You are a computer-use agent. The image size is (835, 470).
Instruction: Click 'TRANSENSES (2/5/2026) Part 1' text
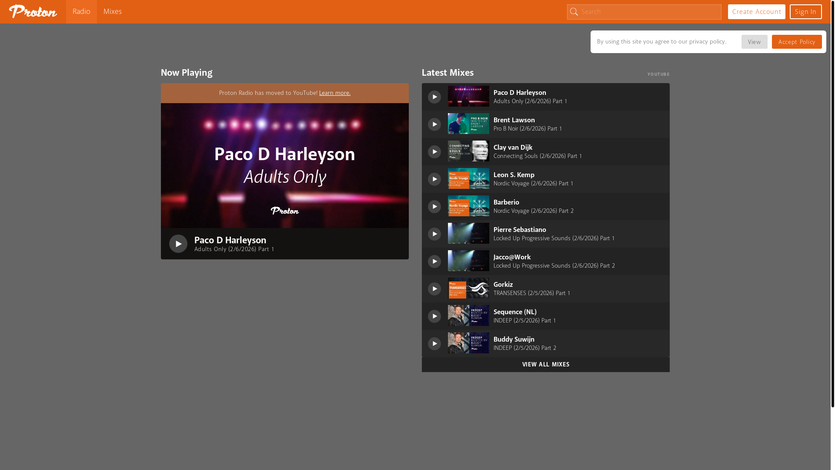532,293
